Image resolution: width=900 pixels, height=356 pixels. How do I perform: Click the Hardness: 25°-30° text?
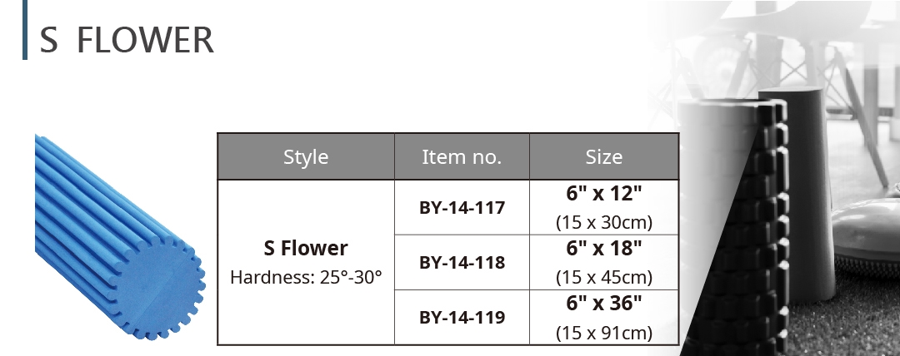coord(306,278)
